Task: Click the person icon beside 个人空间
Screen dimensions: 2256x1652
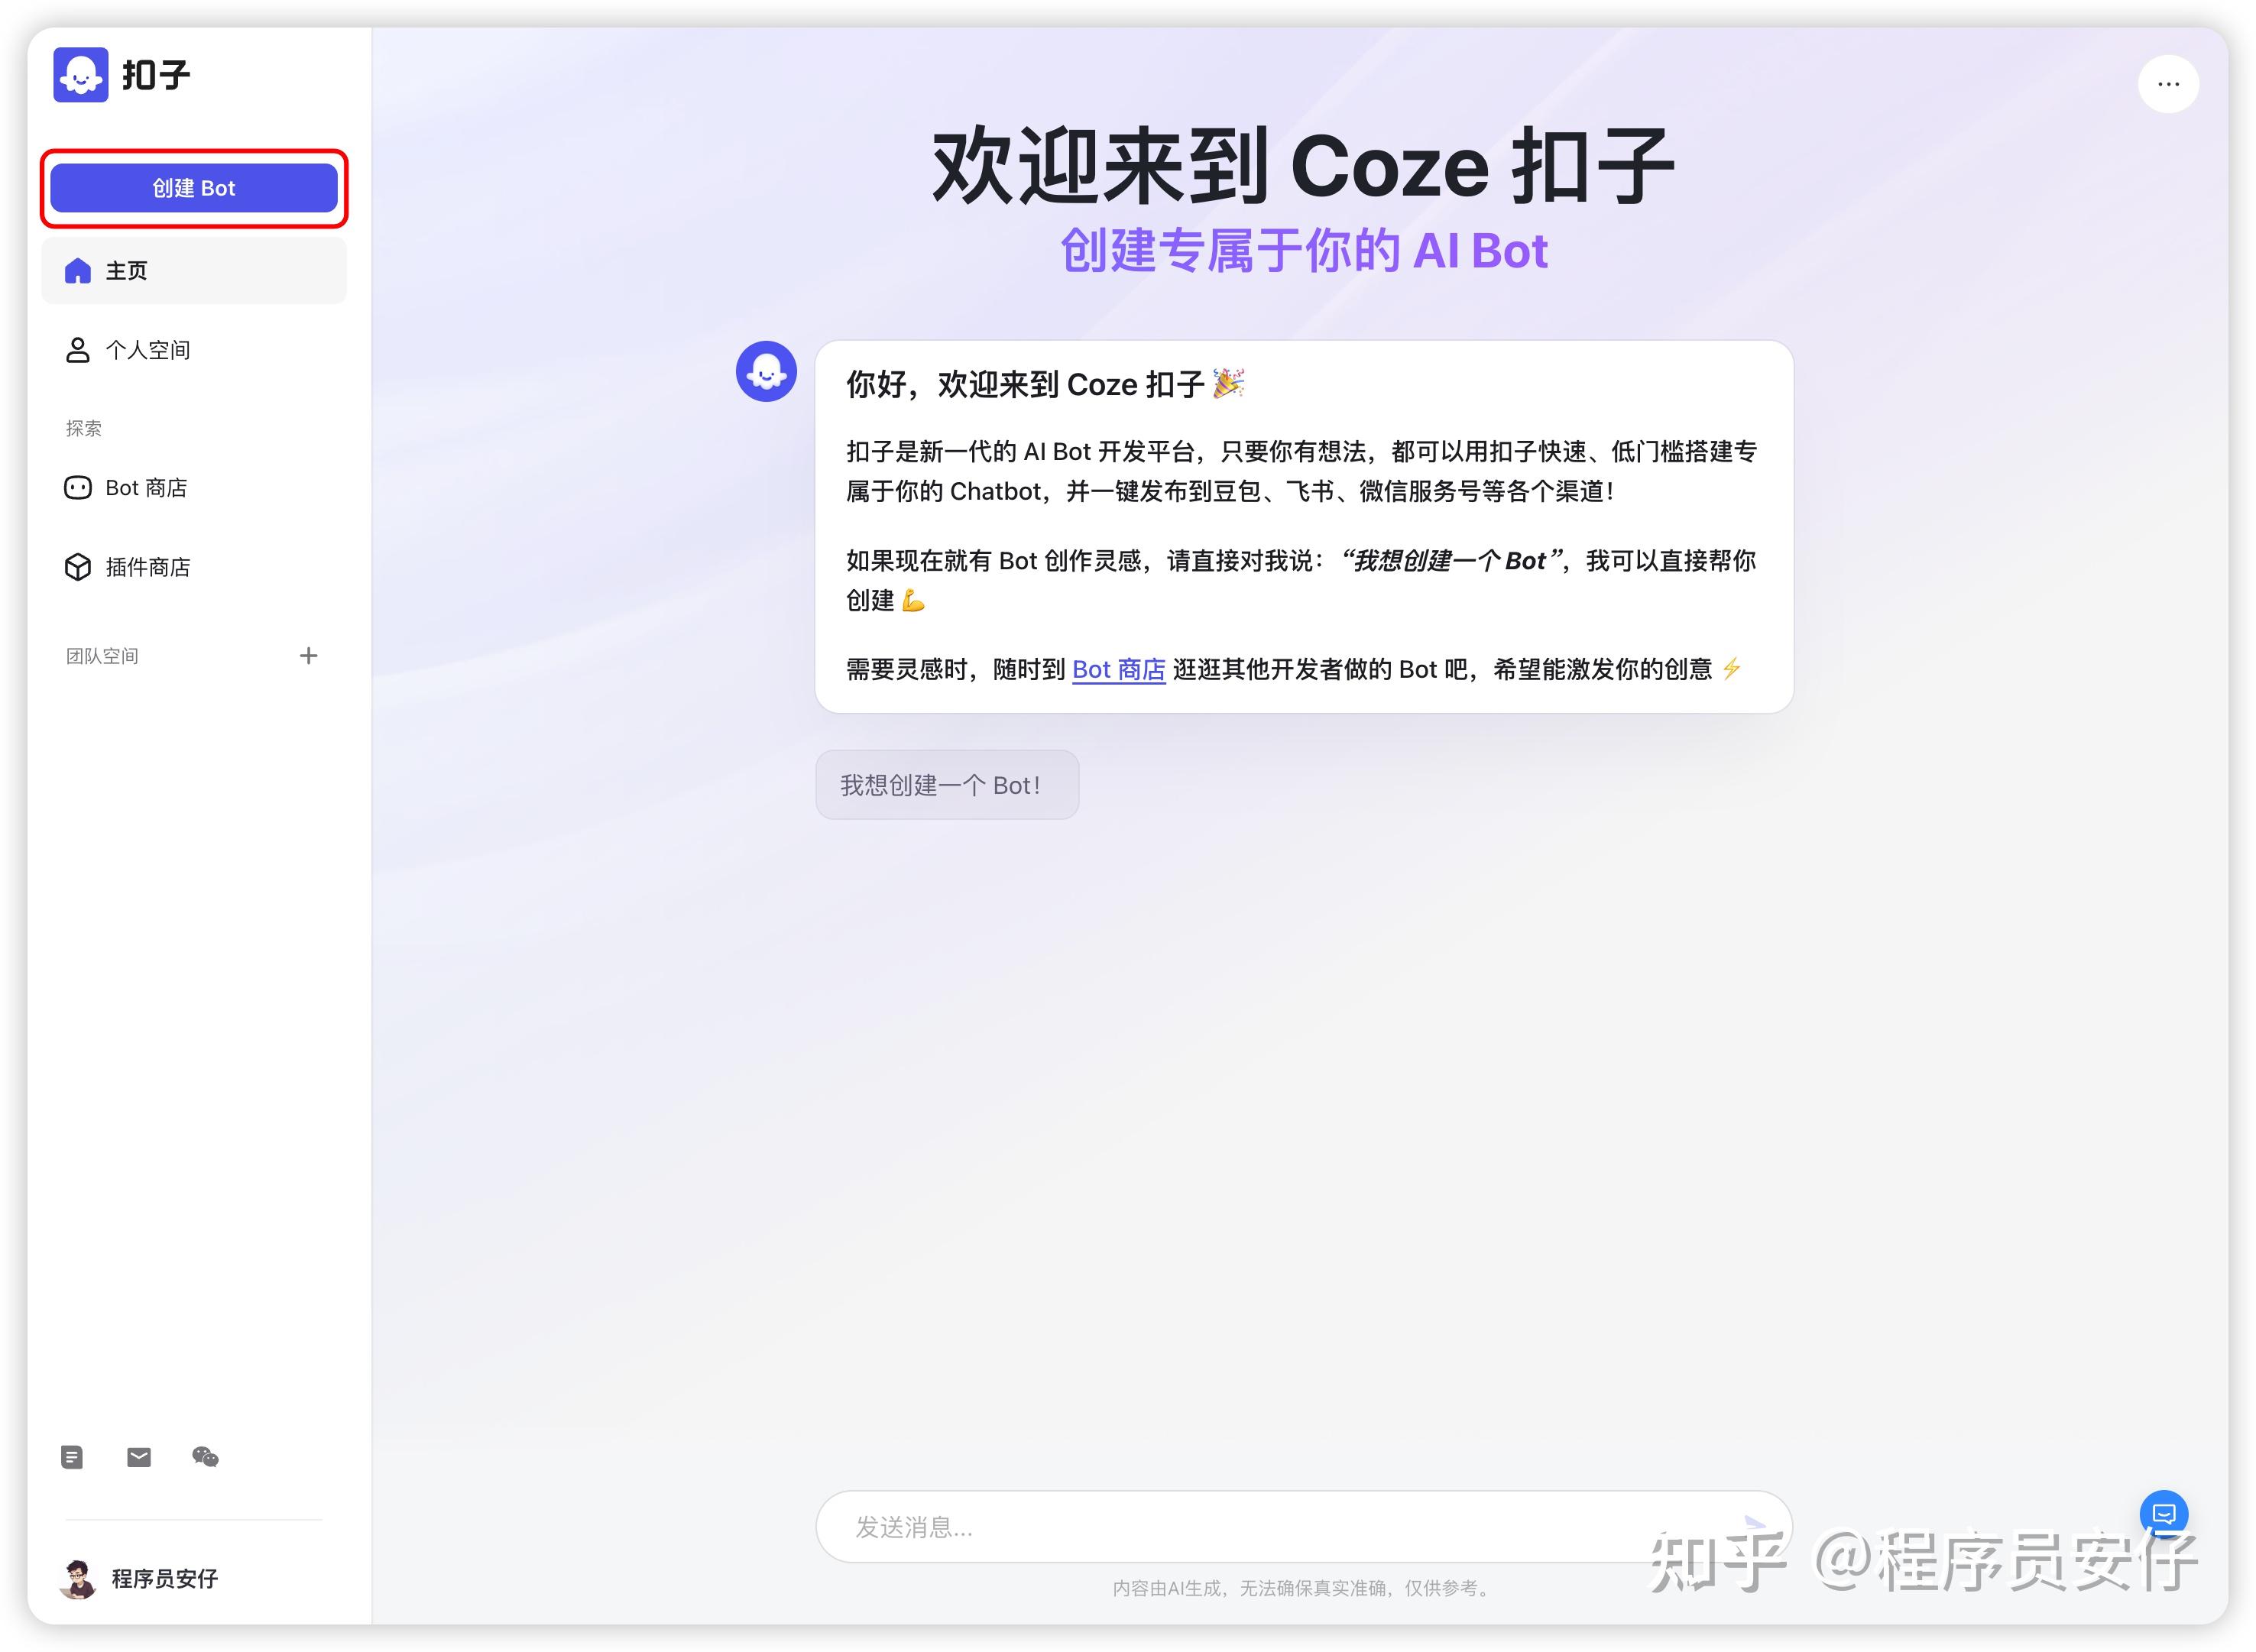Action: coord(78,350)
